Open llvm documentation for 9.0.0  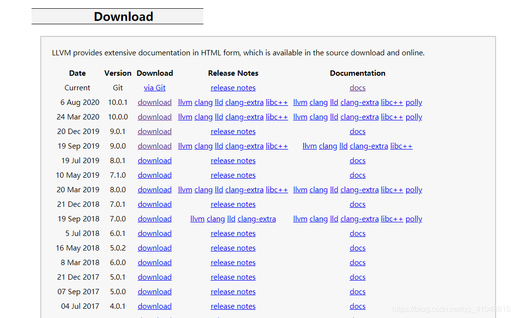tap(309, 146)
